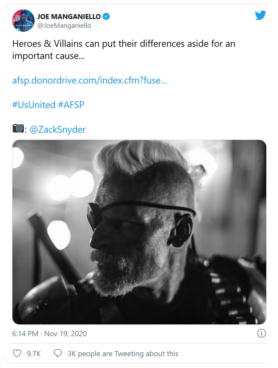Click the 6:14 PM time text

[x=25, y=334]
